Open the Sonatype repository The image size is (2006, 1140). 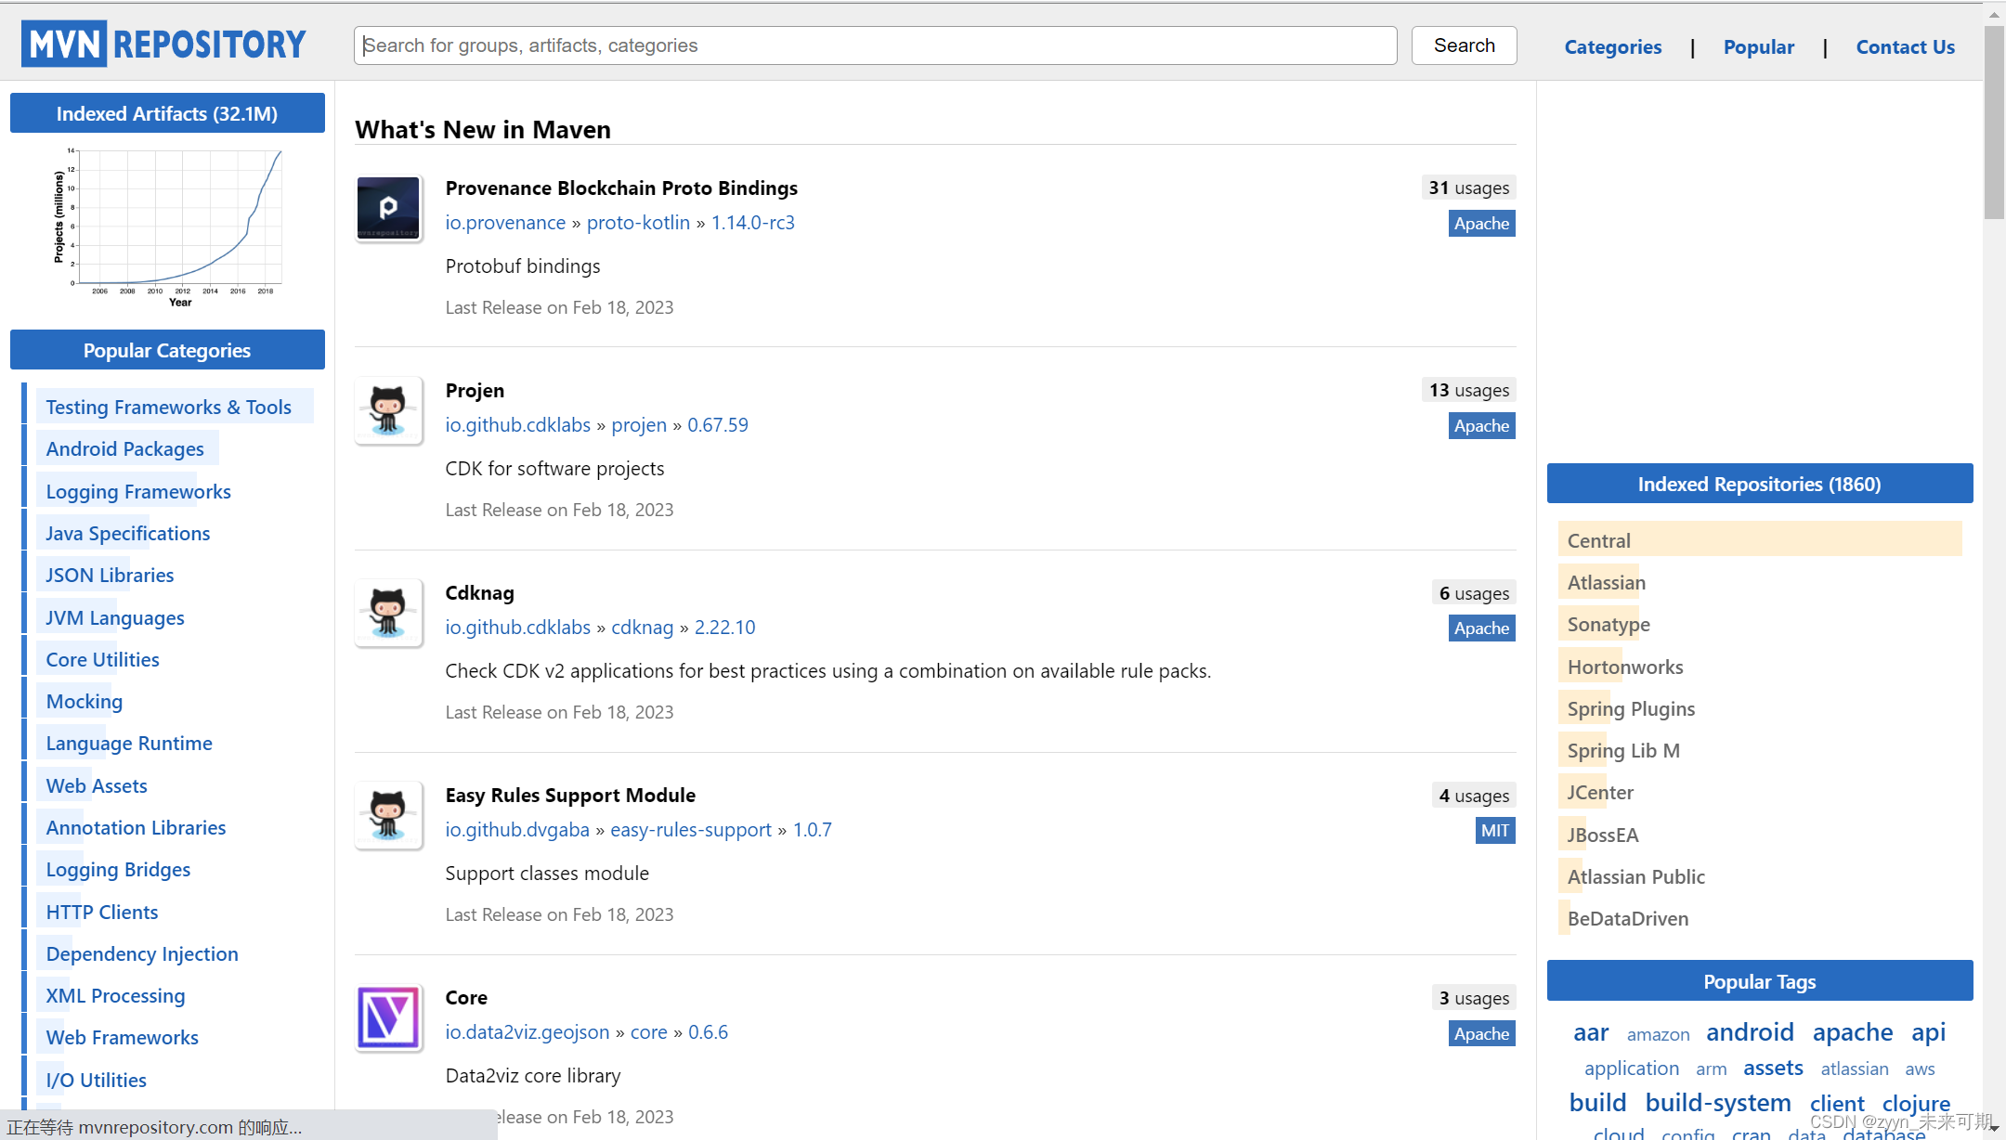[x=1609, y=624]
